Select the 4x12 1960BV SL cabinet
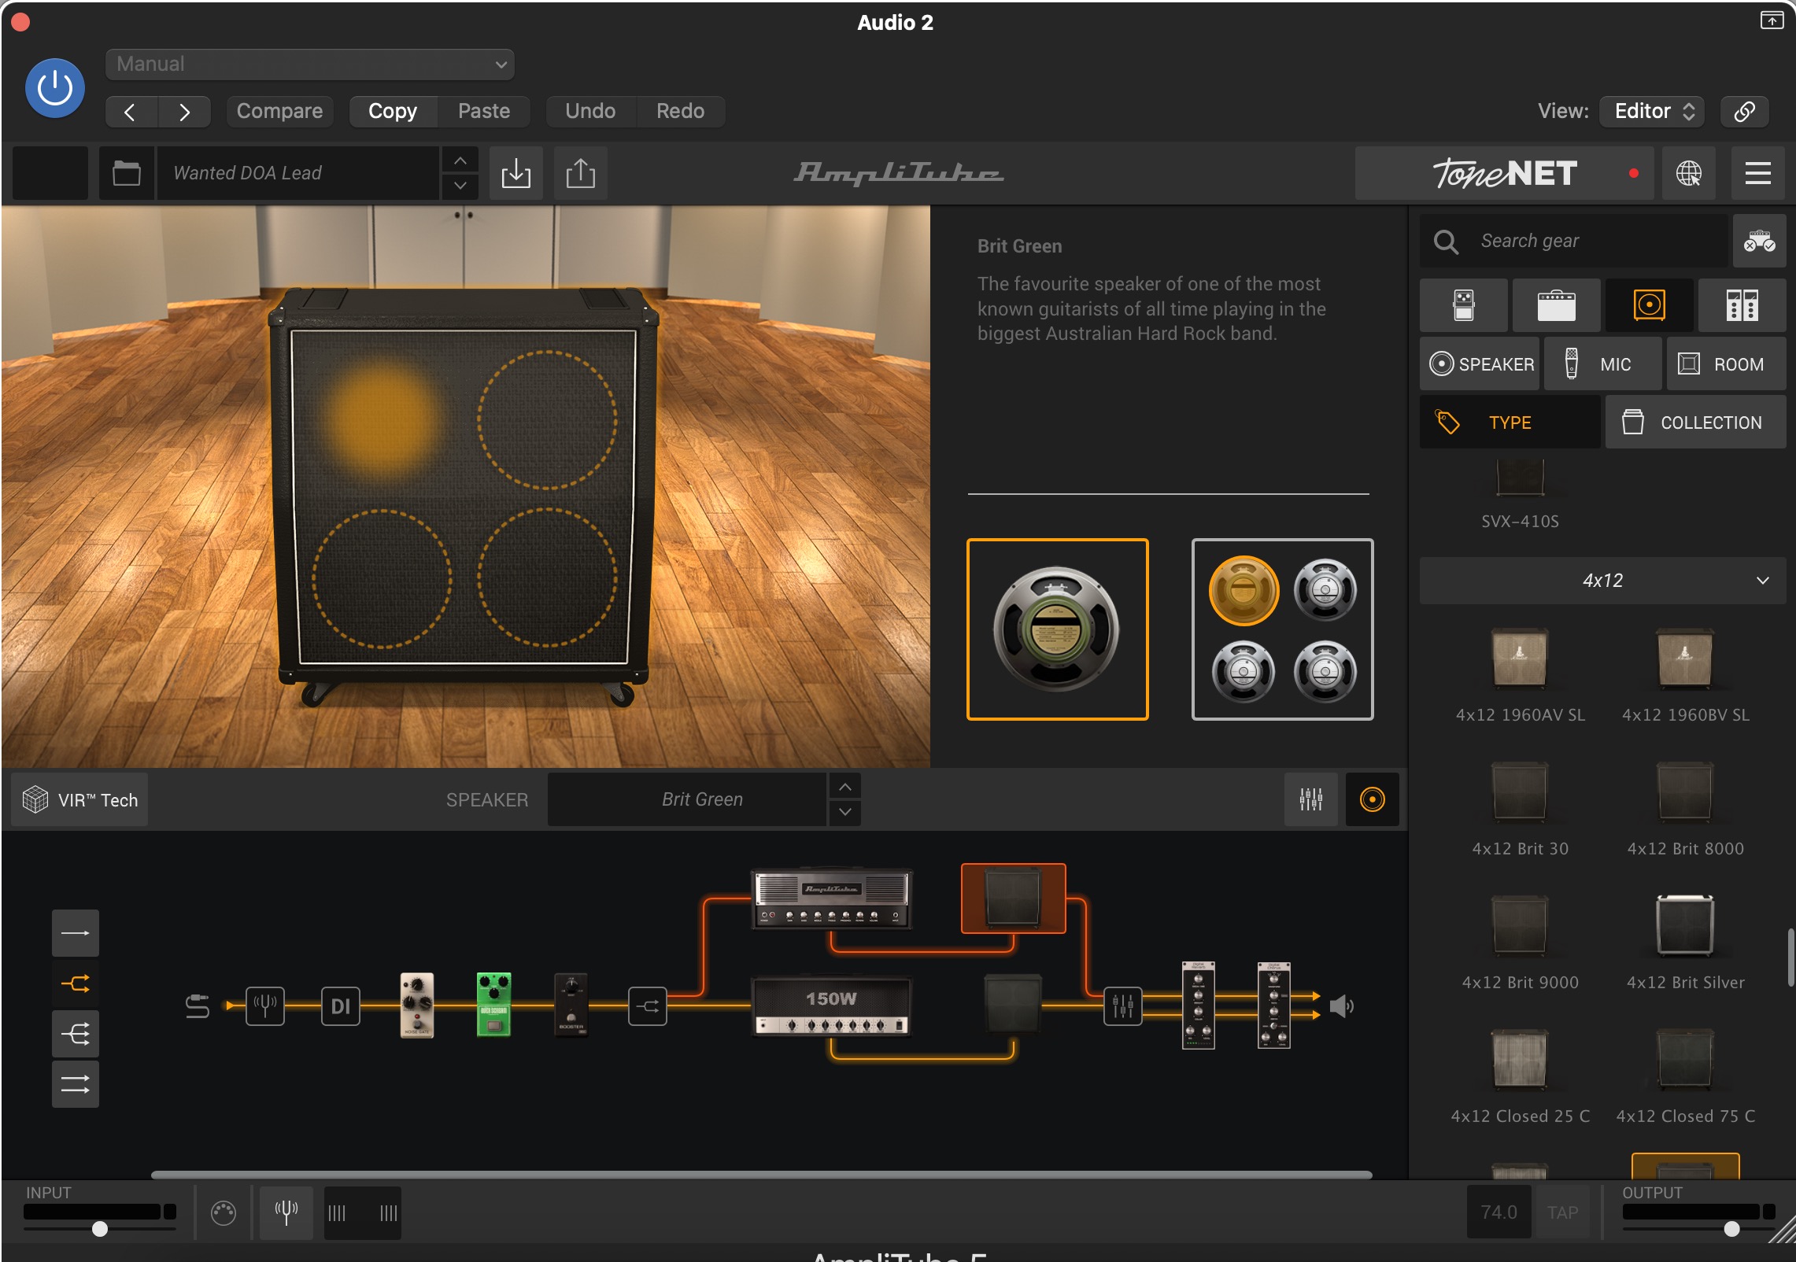1796x1262 pixels. click(x=1685, y=676)
